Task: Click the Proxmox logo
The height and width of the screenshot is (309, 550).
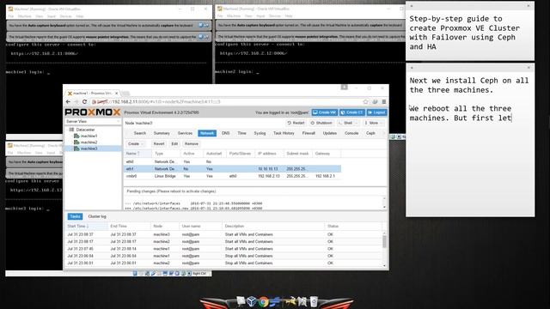Action: (x=93, y=112)
